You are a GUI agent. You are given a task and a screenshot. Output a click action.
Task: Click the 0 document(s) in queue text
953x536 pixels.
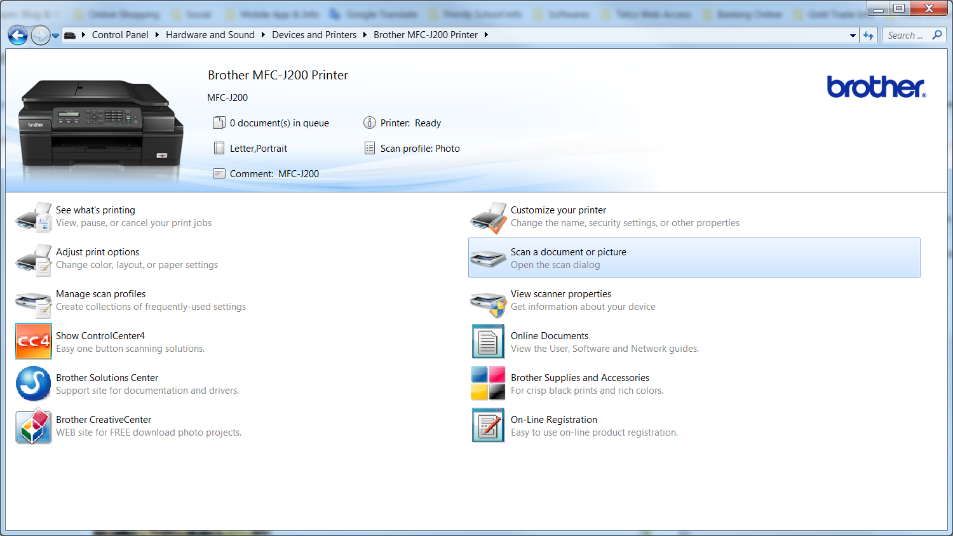click(280, 123)
